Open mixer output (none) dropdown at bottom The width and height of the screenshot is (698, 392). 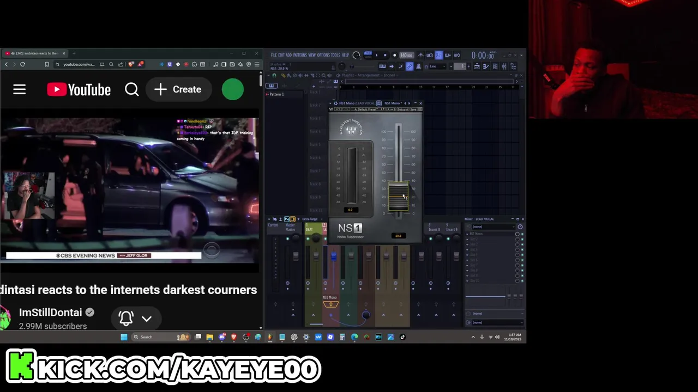pyautogui.click(x=497, y=322)
